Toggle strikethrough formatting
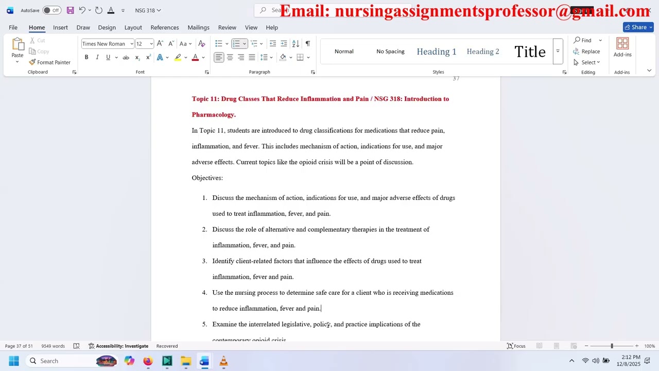Viewport: 659px width, 371px height. (126, 57)
